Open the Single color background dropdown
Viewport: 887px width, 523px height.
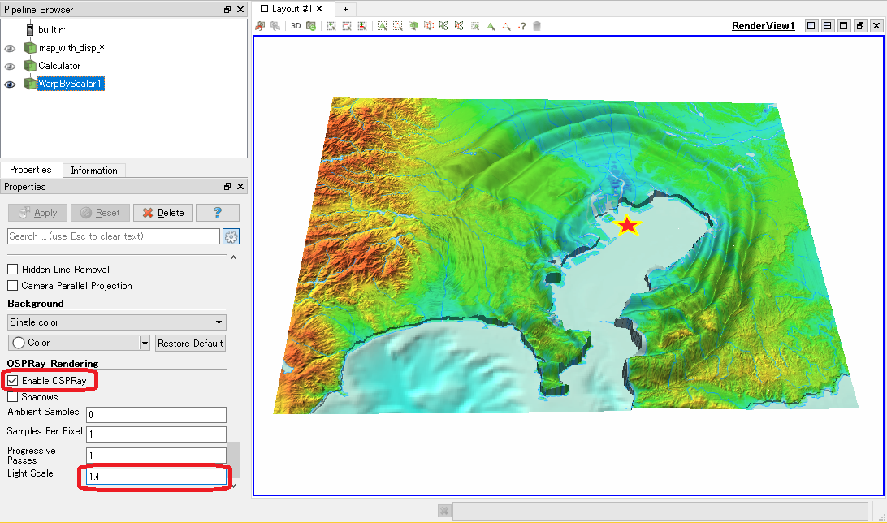tap(117, 322)
